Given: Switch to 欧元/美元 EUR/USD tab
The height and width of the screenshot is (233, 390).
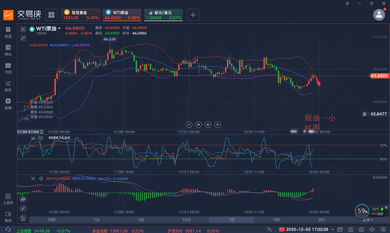Looking at the screenshot, I should click(164, 15).
